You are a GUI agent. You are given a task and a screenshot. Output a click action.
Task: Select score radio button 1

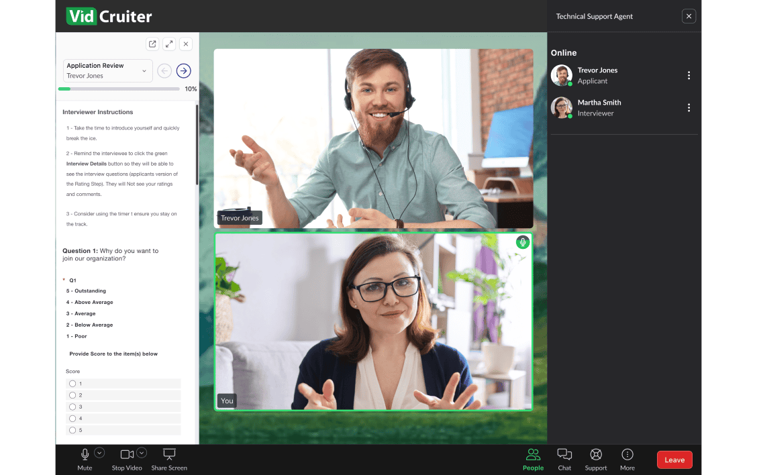click(x=72, y=384)
